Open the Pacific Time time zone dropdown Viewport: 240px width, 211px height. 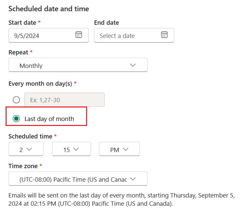(x=78, y=179)
